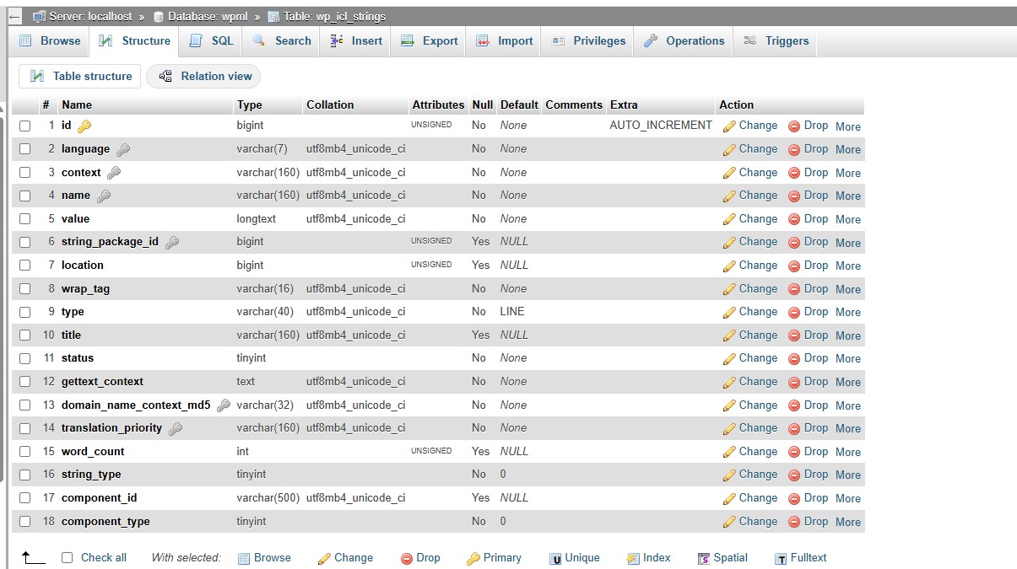Click the index key icon next to language
Image resolution: width=1017 pixels, height=569 pixels.
coord(123,149)
